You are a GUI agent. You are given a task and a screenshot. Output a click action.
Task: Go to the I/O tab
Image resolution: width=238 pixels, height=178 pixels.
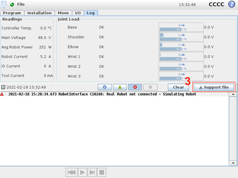78,13
